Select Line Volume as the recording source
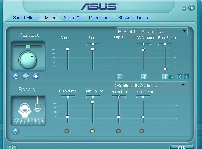This screenshot has height=149, width=202. click(x=118, y=131)
